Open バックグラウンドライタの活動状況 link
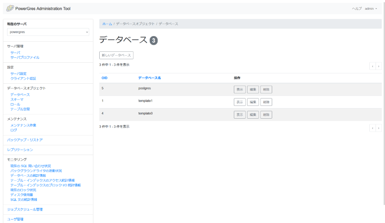The height and width of the screenshot is (223, 385). (36, 171)
